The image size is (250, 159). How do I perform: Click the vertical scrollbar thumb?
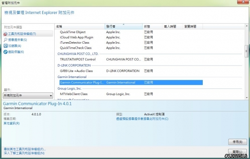point(246,51)
